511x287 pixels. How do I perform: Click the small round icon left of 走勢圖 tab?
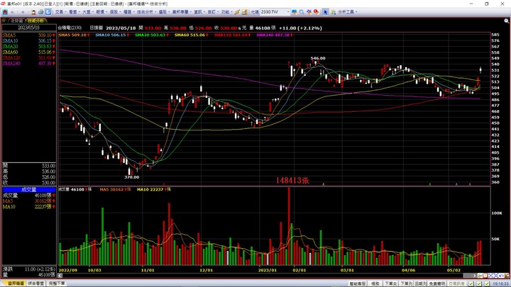click(x=4, y=21)
